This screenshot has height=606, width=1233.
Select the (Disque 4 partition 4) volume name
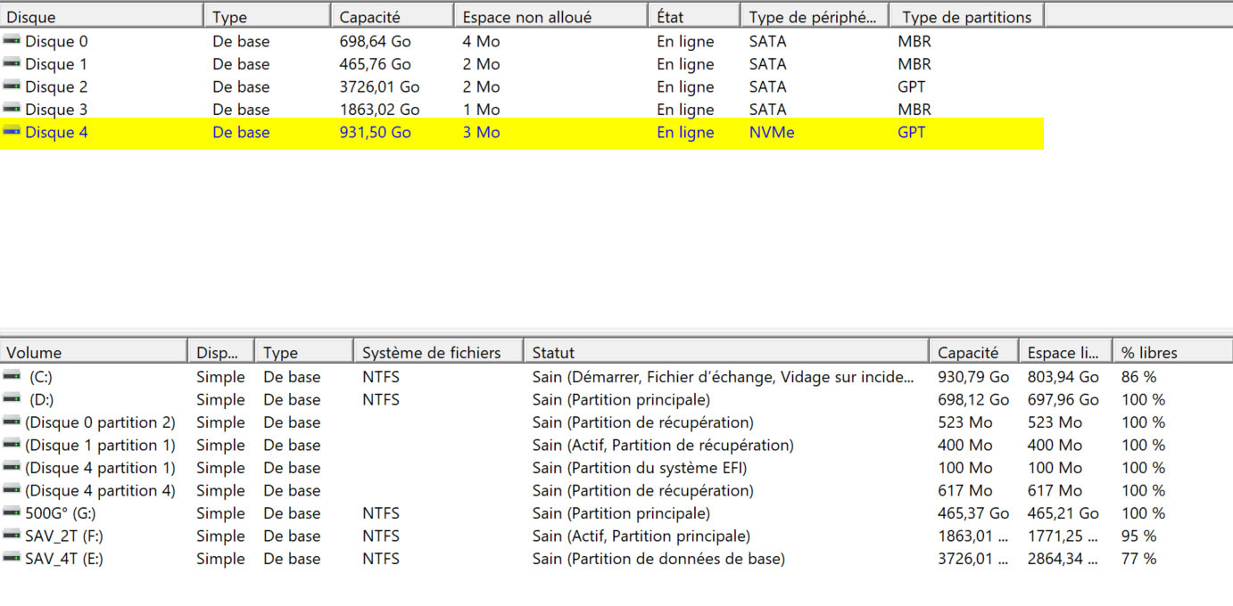[x=100, y=491]
